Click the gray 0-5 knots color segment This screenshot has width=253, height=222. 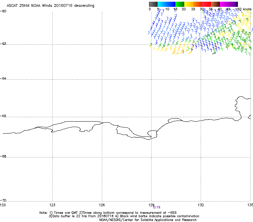coord(154,4)
